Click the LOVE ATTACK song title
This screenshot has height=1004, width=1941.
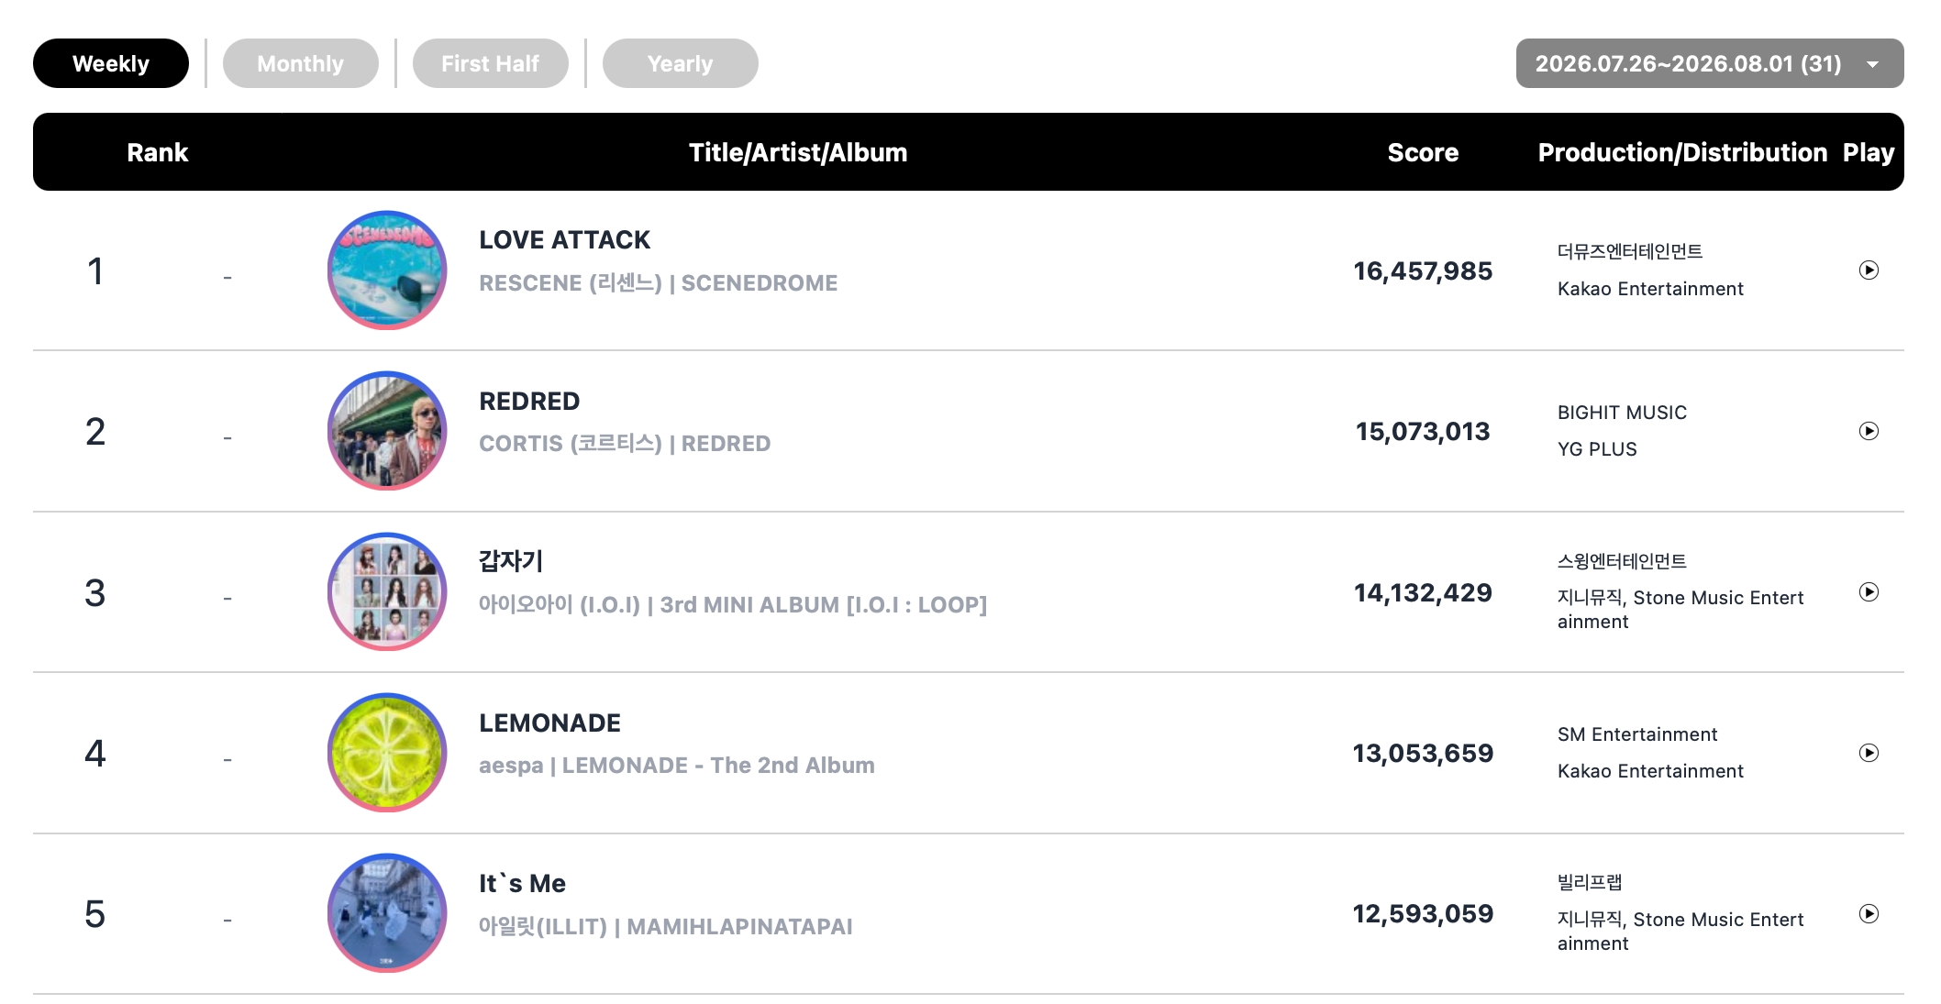point(564,240)
